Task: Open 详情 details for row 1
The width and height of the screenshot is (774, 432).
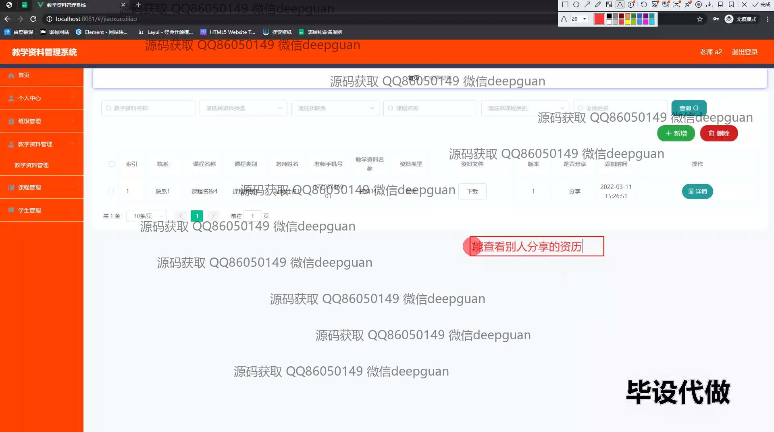Action: coord(697,191)
